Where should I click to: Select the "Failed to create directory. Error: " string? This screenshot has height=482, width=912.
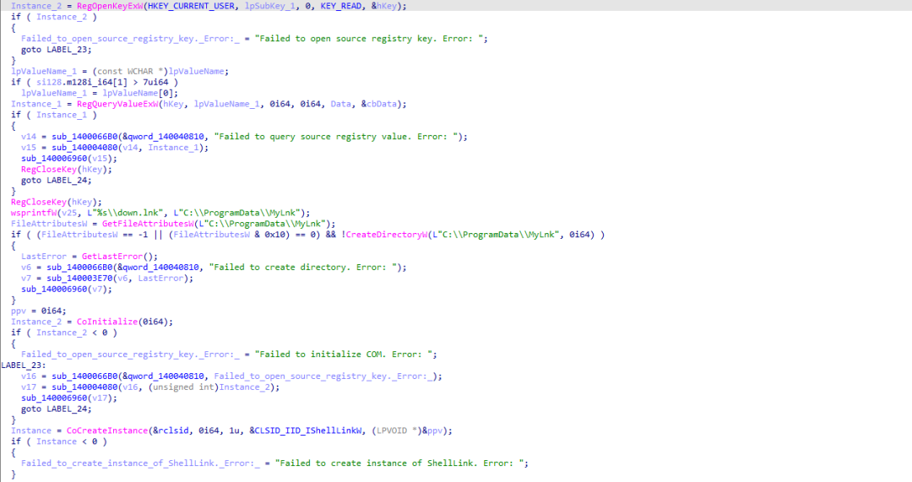(306, 268)
